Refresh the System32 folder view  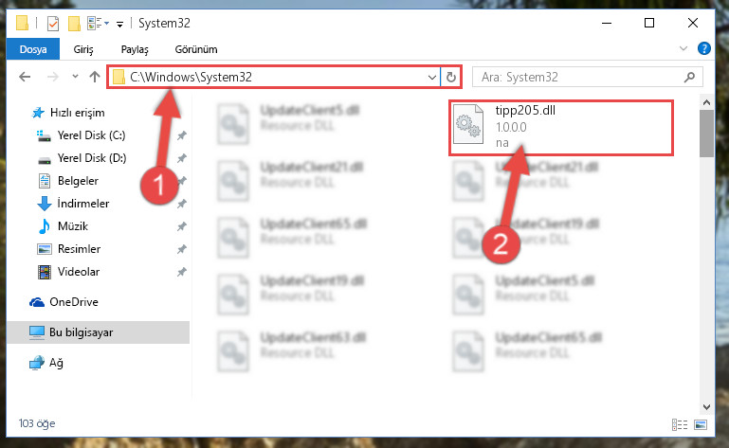(x=450, y=77)
